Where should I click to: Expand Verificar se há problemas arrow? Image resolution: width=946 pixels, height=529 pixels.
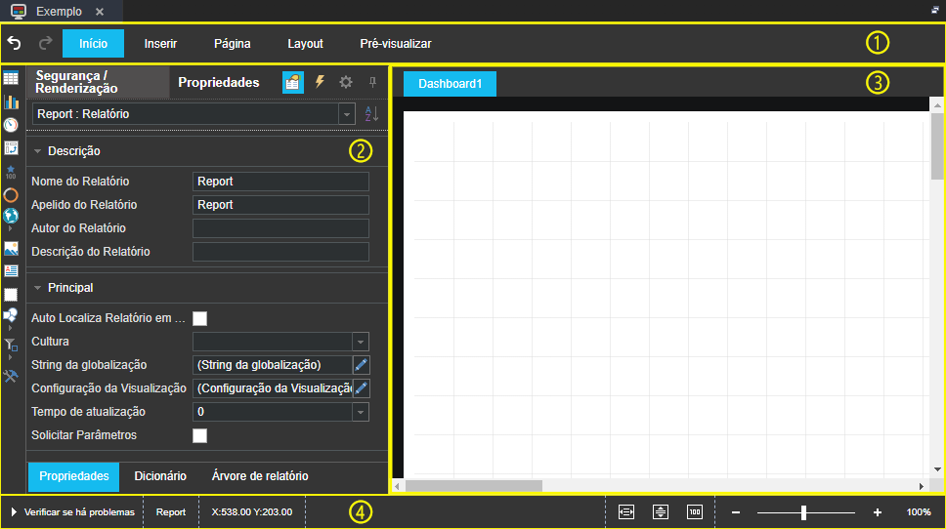[x=14, y=512]
